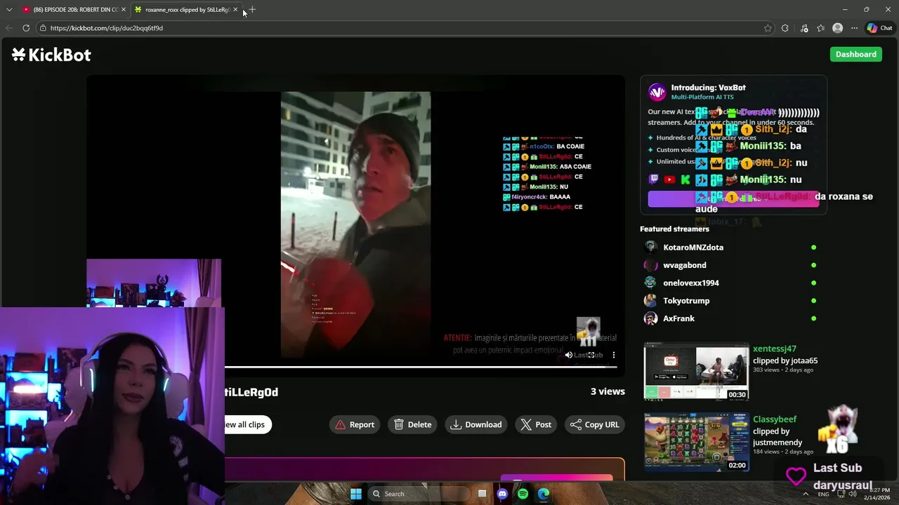Open the volume control in tray
899x505 pixels.
852,494
